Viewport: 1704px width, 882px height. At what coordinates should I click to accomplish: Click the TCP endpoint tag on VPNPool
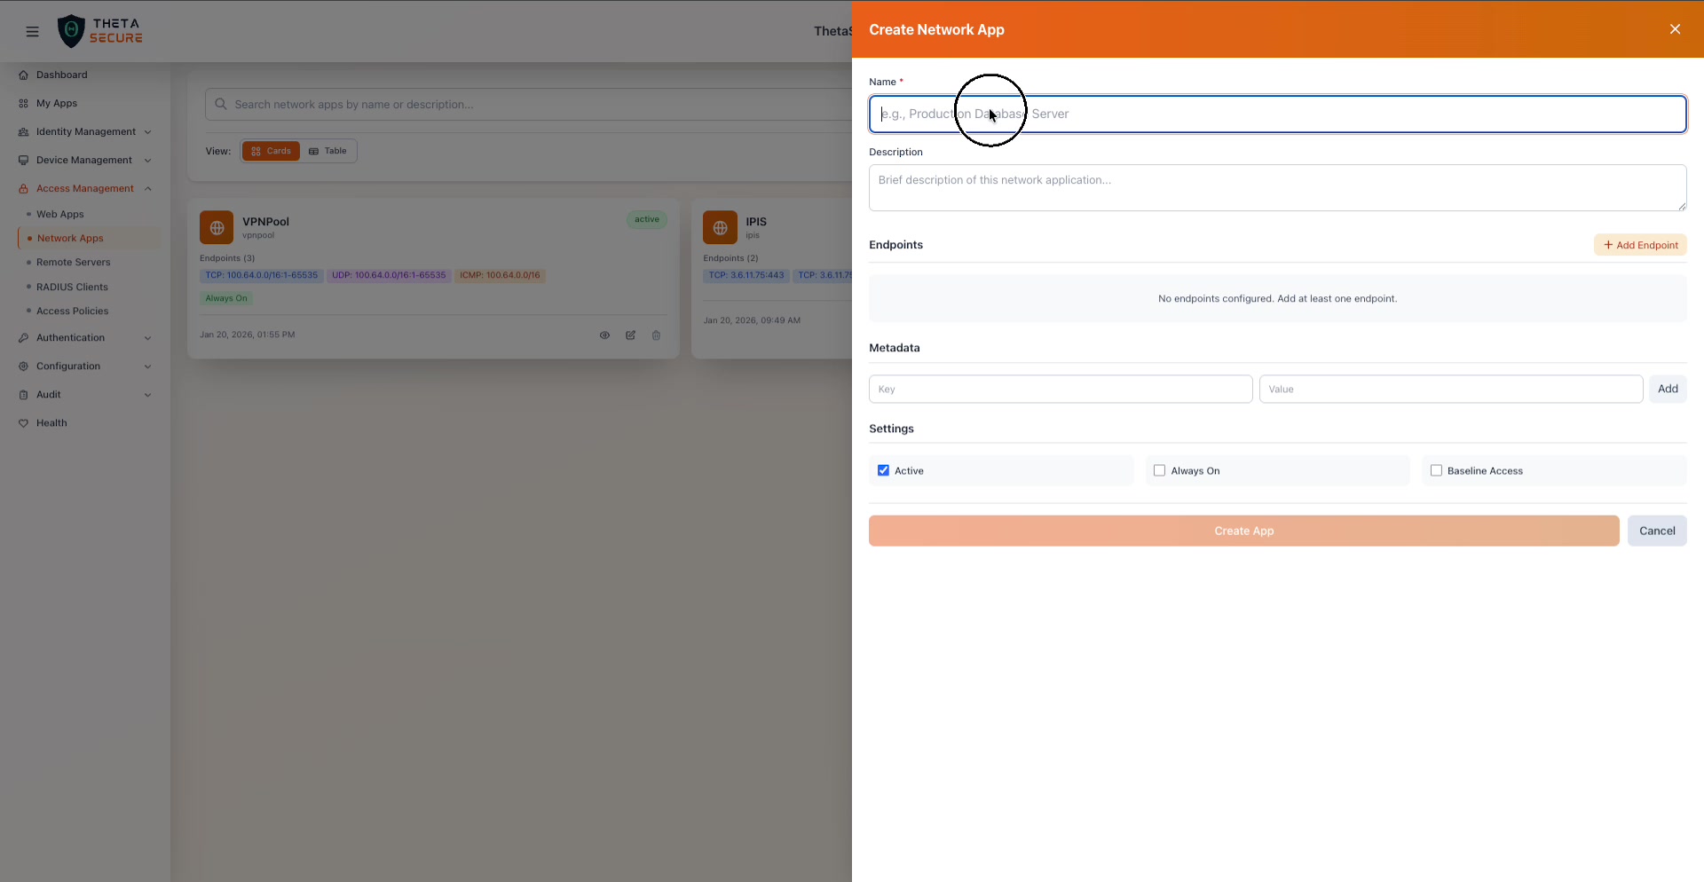[261, 275]
